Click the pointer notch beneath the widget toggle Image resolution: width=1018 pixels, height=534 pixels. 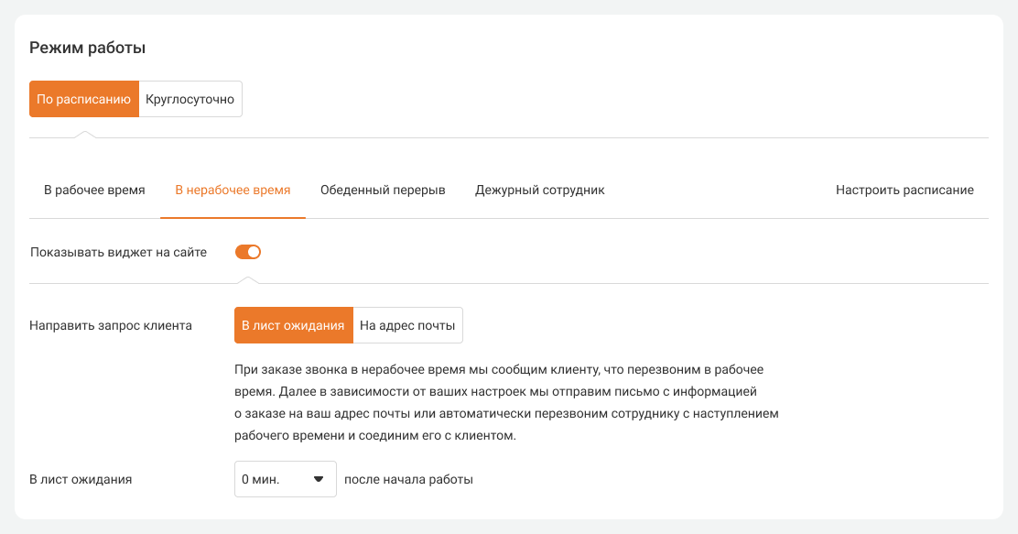[248, 280]
